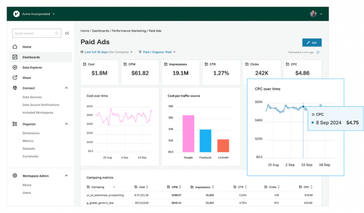Click the blue Edit button
Screen dimensions: 364x213
(311, 43)
